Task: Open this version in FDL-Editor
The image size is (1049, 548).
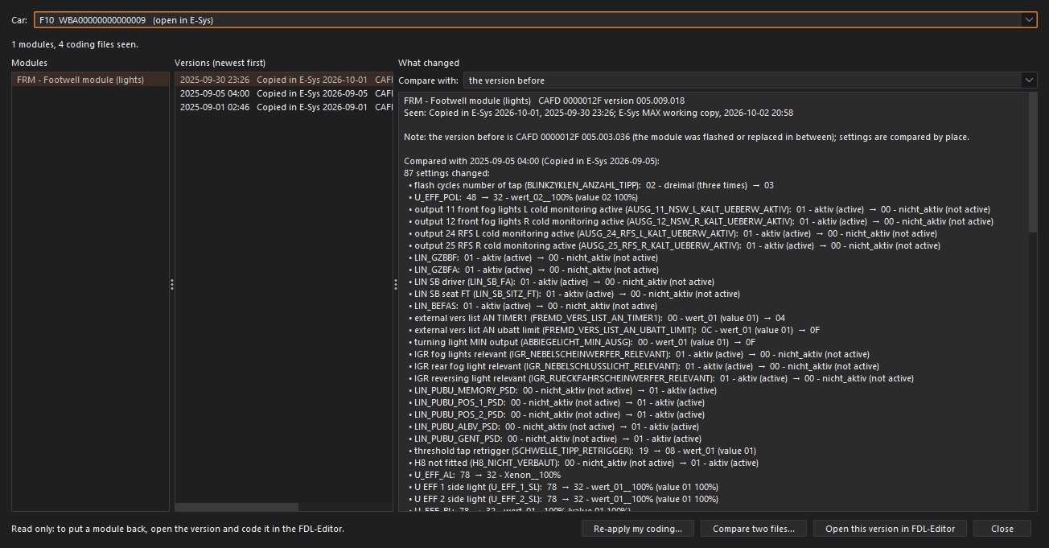Action: 890,529
